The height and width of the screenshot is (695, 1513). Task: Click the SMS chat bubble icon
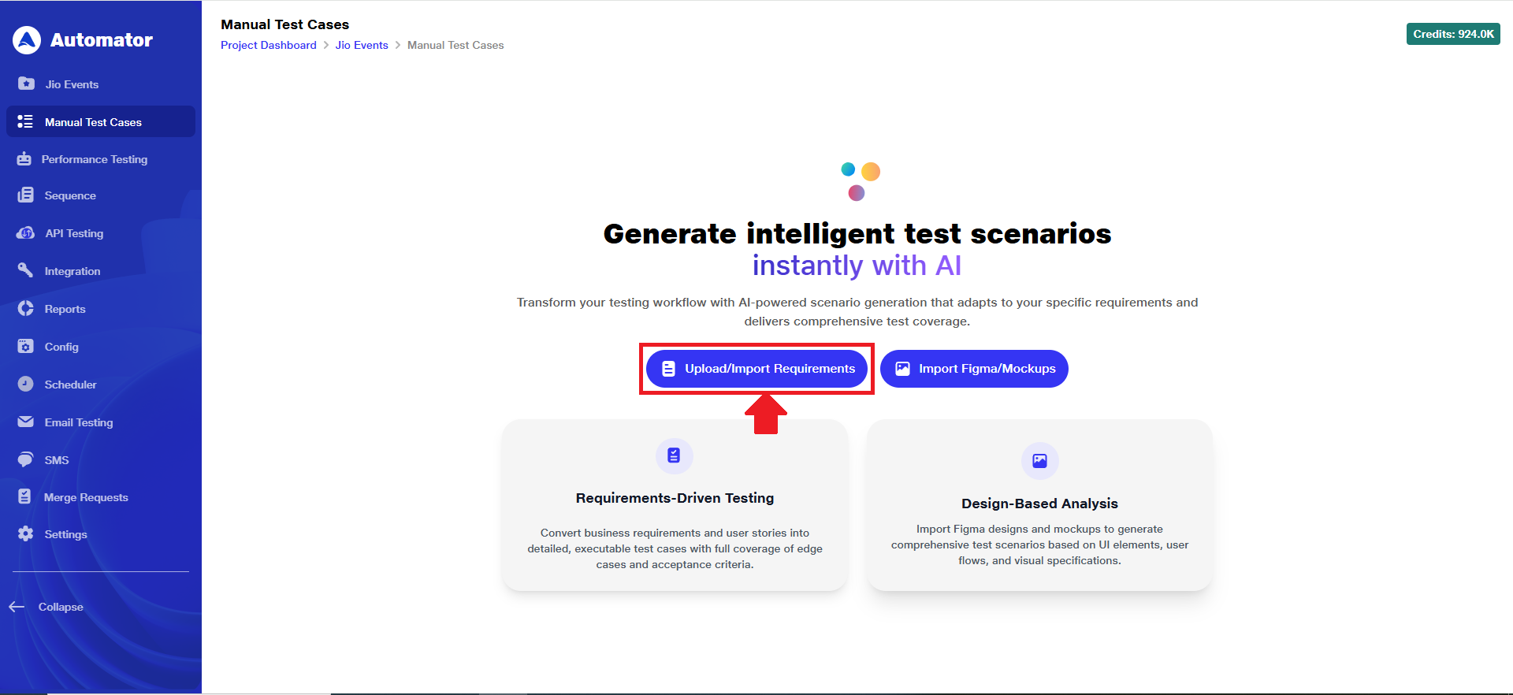click(x=25, y=459)
